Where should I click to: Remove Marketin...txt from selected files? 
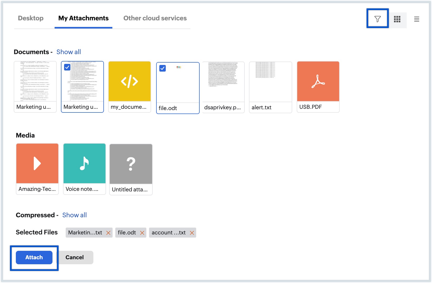(x=108, y=233)
